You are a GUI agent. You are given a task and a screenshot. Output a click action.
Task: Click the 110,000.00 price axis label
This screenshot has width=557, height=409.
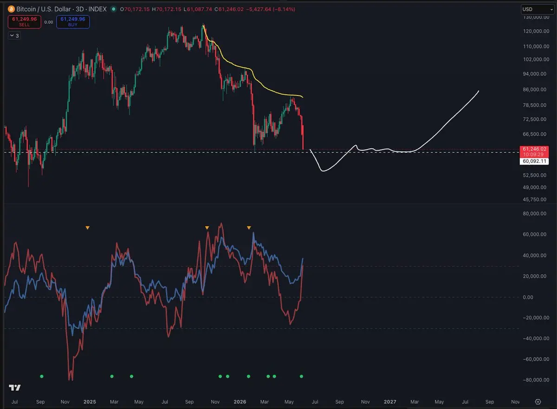pyautogui.click(x=536, y=46)
